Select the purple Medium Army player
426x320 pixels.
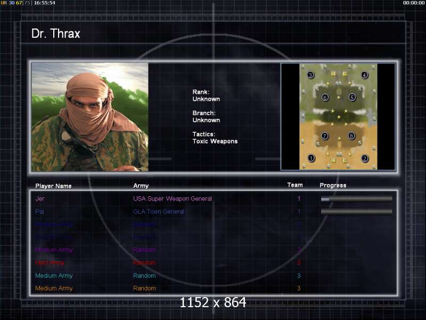[54, 250]
